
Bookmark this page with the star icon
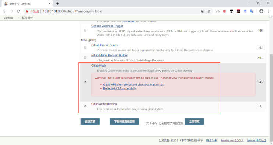coord(209,11)
